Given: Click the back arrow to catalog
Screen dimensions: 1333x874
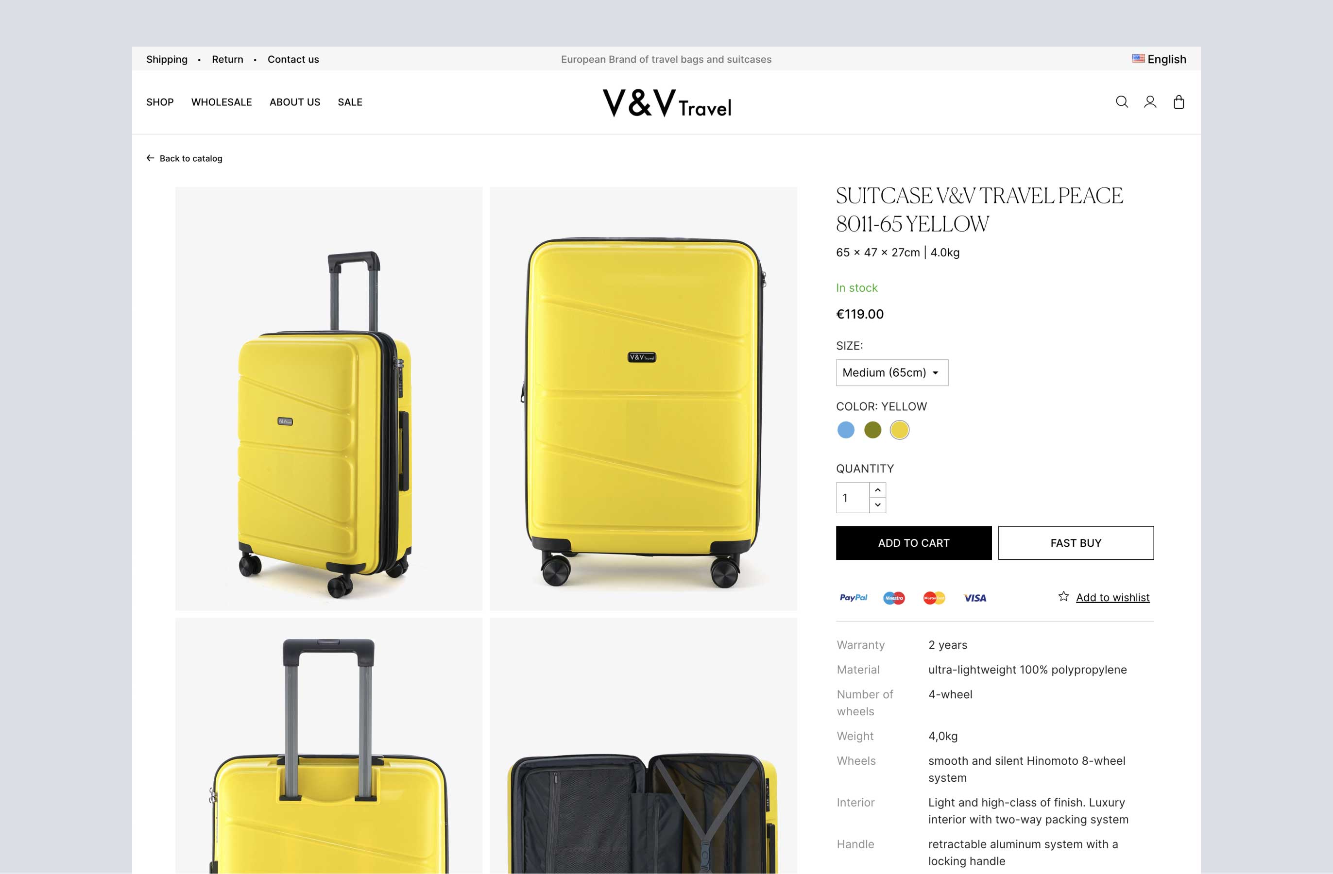Looking at the screenshot, I should [x=150, y=158].
